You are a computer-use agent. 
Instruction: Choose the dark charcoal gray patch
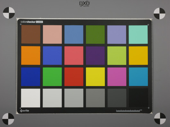point(117,98)
